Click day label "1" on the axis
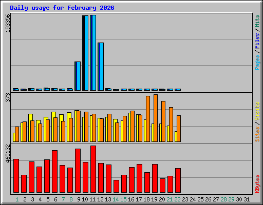 pyautogui.click(x=17, y=199)
